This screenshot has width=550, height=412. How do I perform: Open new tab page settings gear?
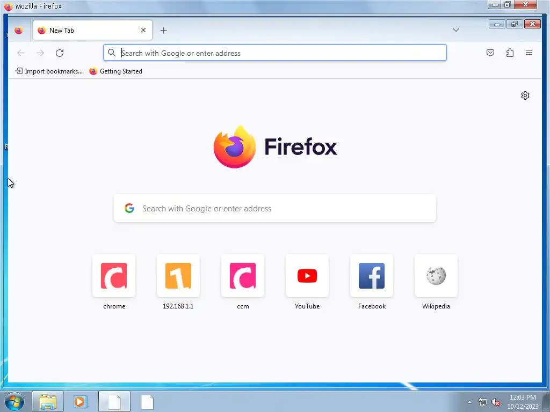pyautogui.click(x=525, y=95)
